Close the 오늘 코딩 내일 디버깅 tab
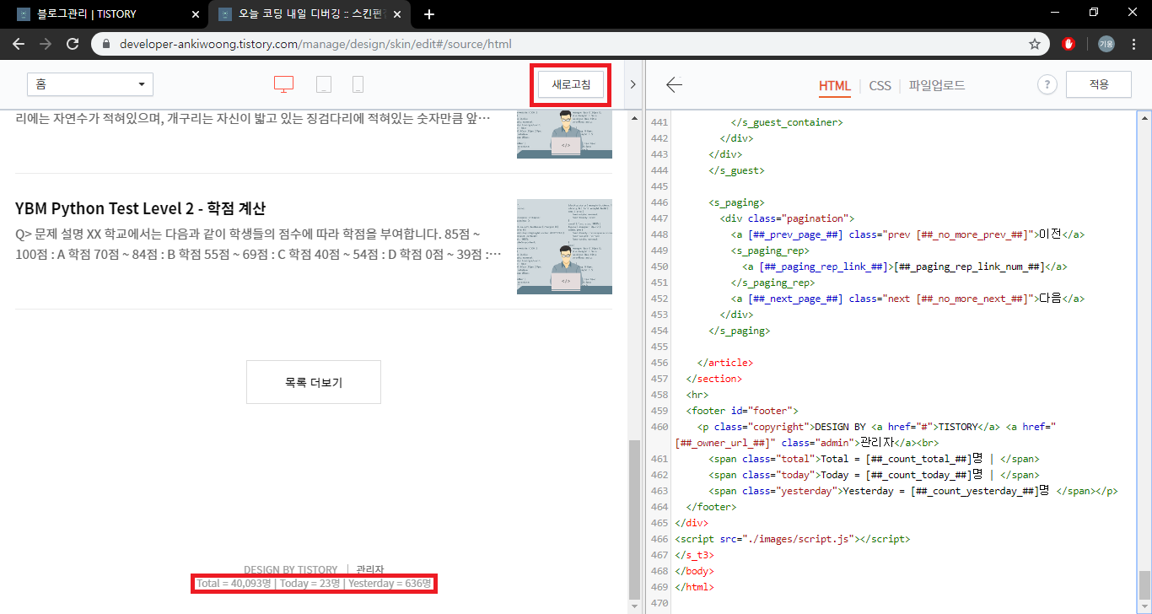 397,14
